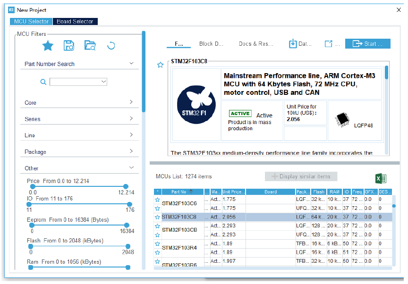The image size is (408, 284).
Task: Click the Start Project button
Action: (x=368, y=44)
